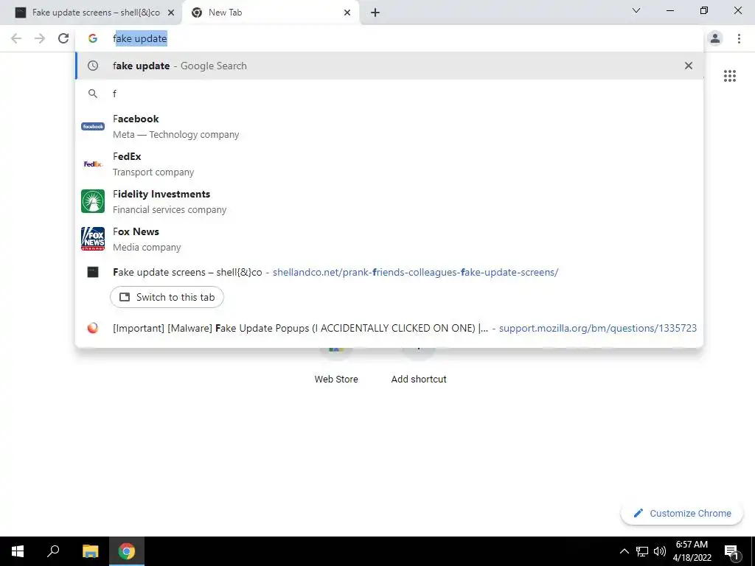
Task: Open the Chrome three-dot menu
Action: 739,38
